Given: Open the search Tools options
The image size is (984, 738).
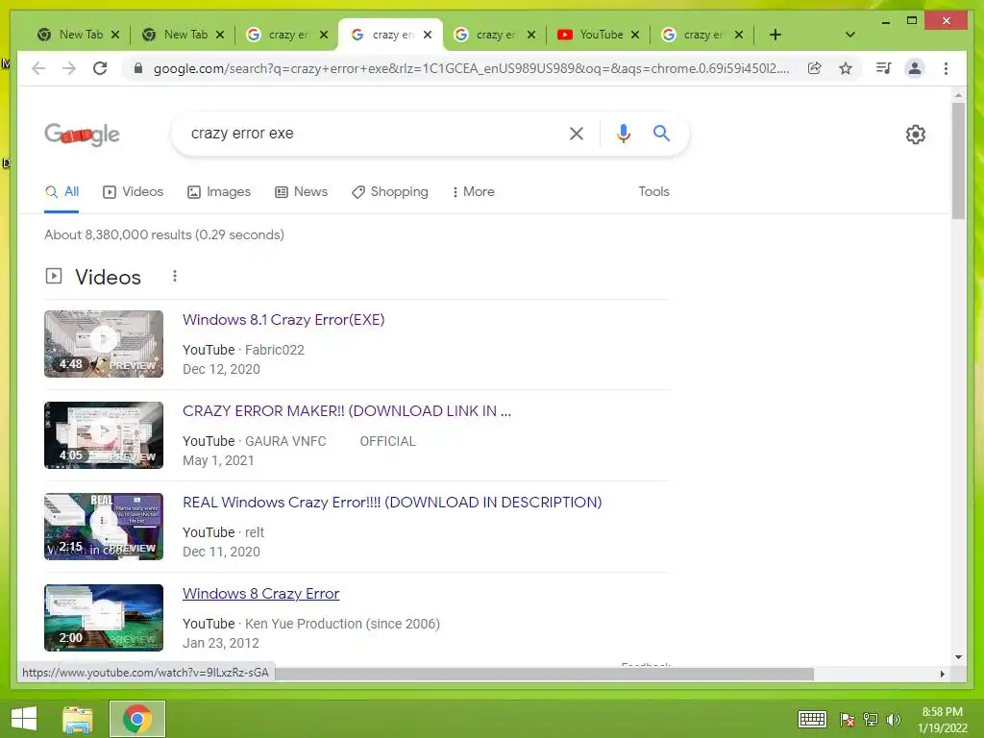Looking at the screenshot, I should (653, 192).
